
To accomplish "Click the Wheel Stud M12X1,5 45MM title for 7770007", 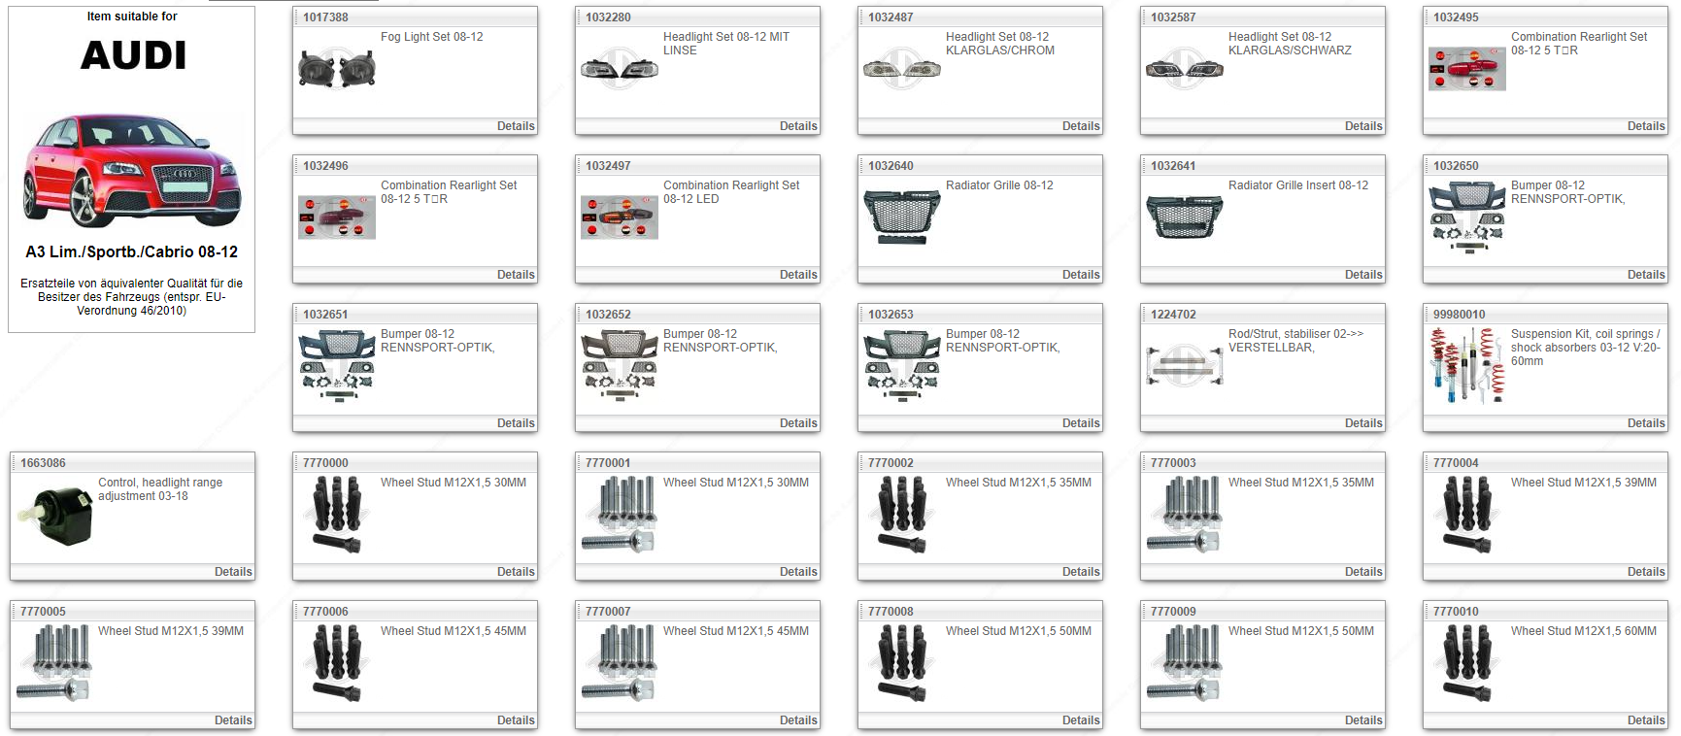I will (735, 631).
